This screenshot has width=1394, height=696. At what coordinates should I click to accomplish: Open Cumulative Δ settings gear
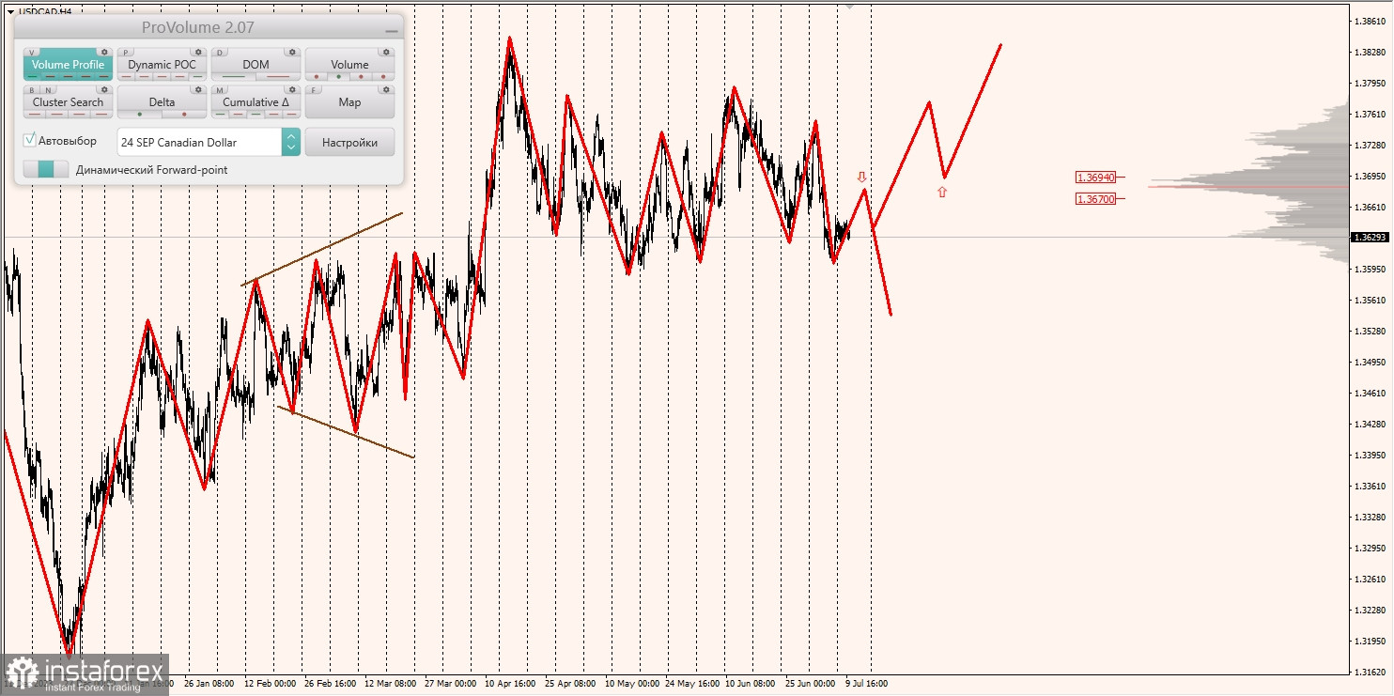[x=292, y=89]
